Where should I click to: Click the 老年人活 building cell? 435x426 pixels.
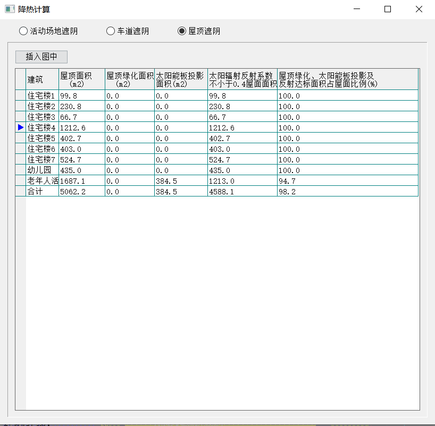[42, 181]
